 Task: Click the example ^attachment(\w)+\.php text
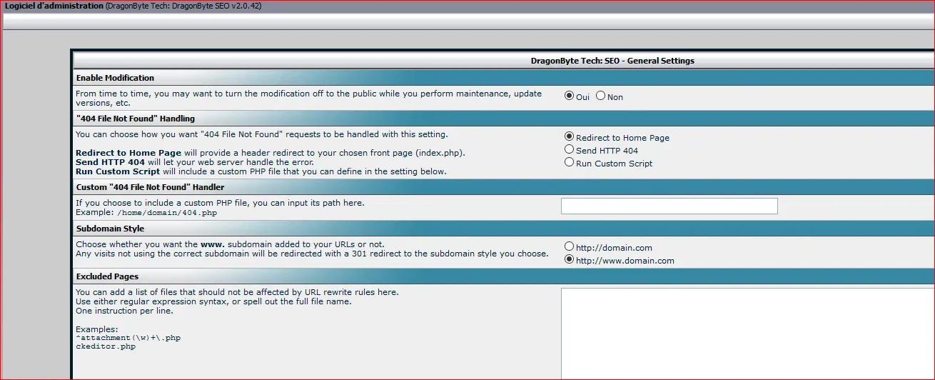(128, 338)
